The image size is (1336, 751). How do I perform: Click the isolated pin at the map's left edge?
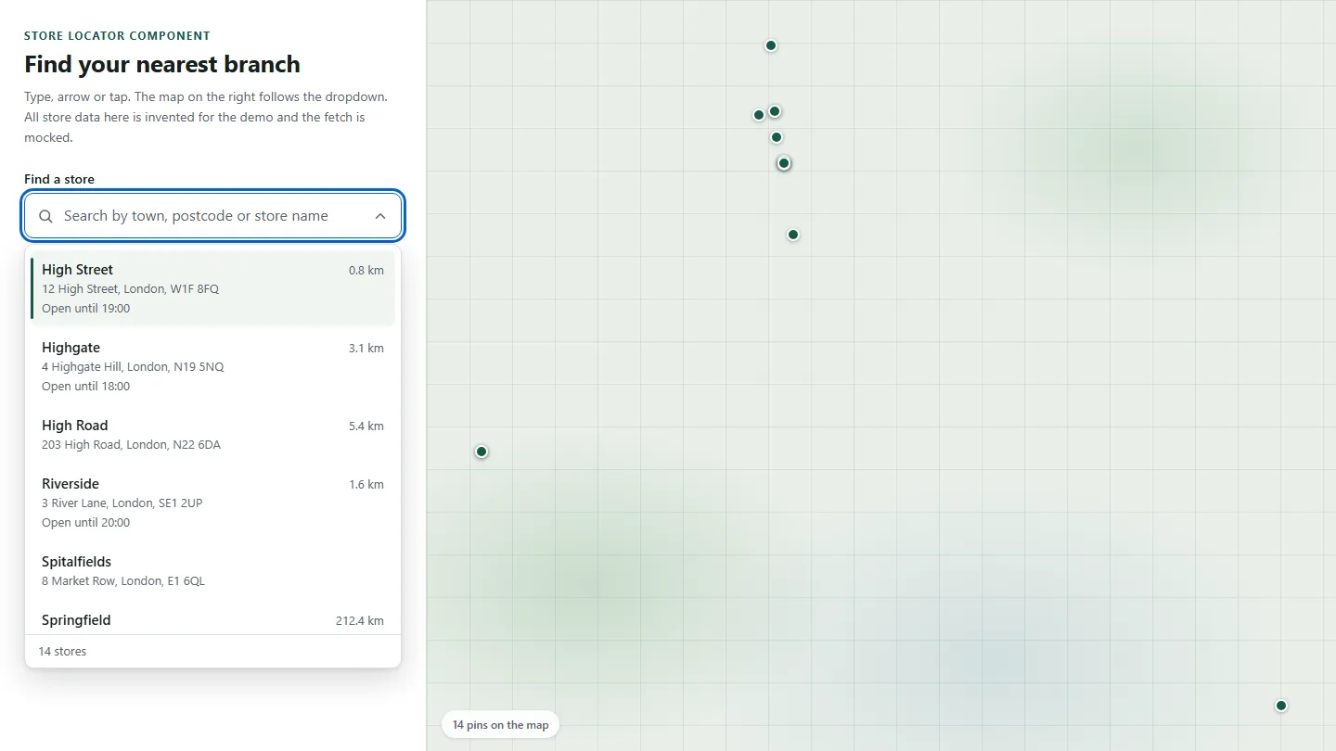click(x=482, y=452)
